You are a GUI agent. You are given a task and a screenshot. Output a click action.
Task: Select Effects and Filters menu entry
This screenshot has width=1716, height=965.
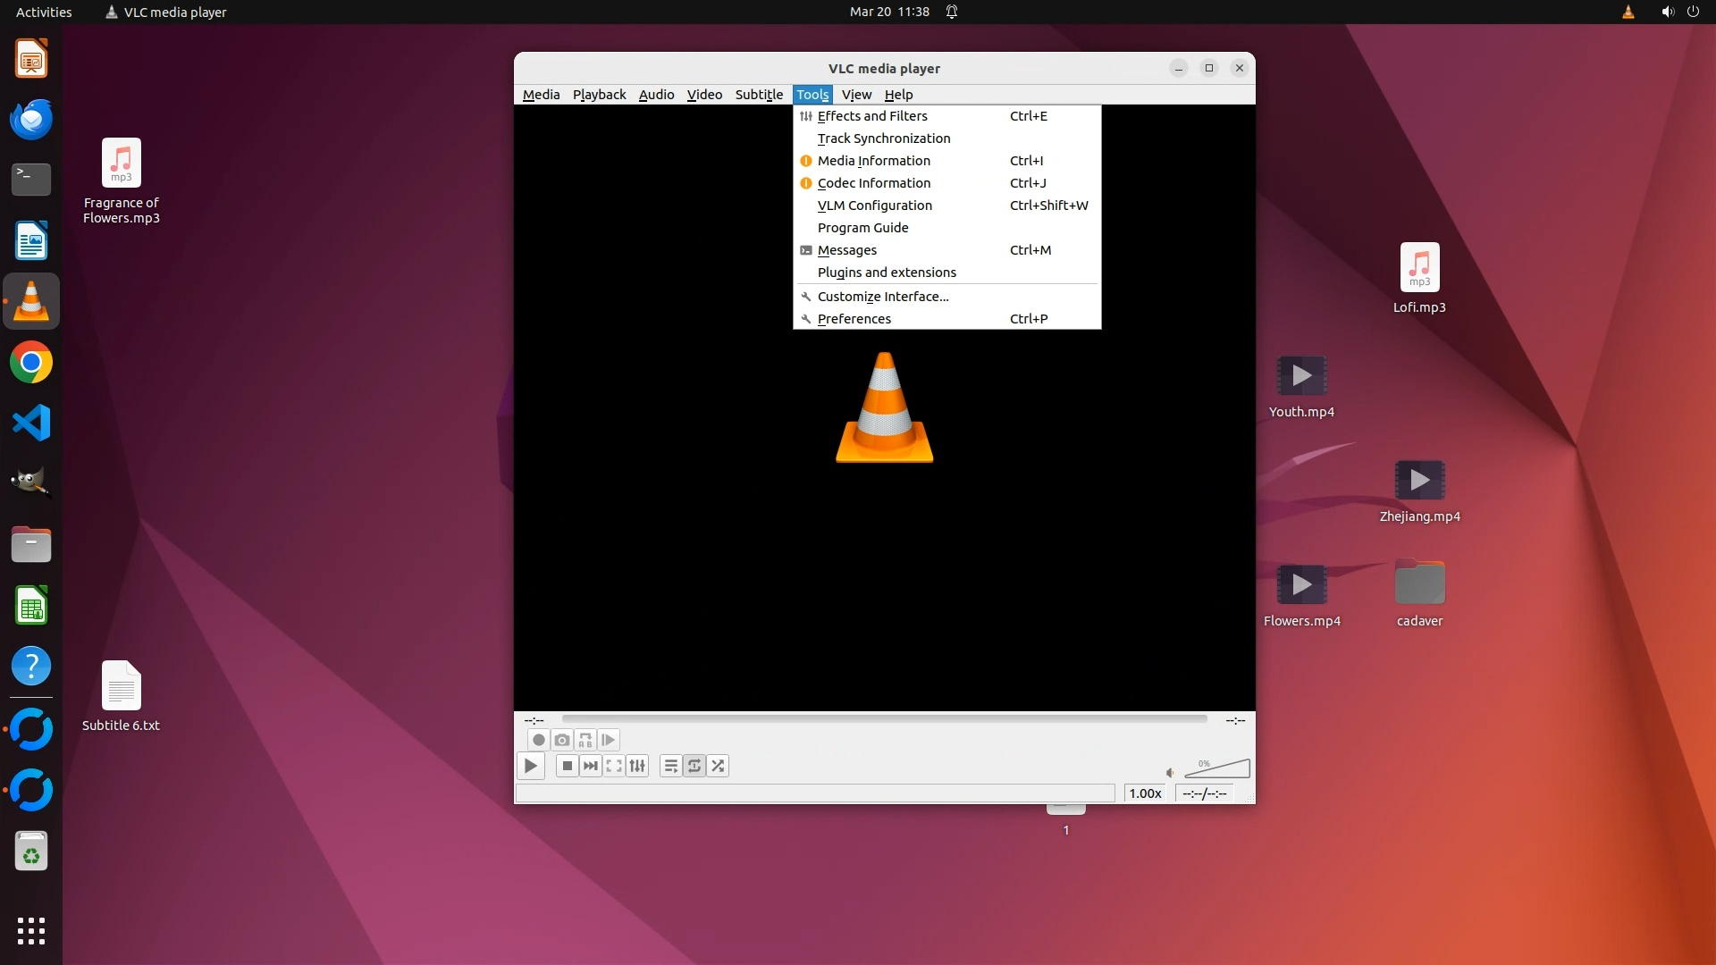coord(872,116)
